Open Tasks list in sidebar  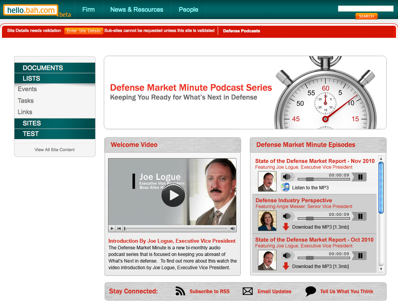(x=26, y=101)
